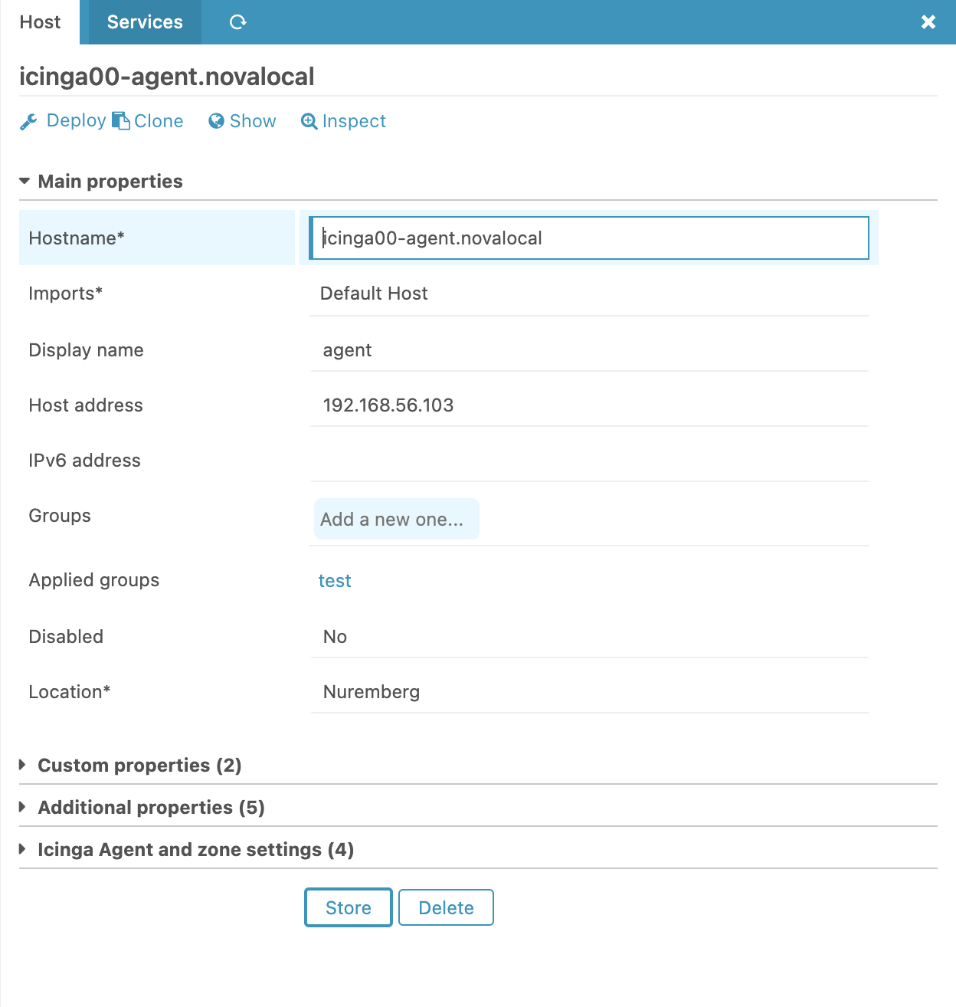Click the refresh icon in the tab bar
Screen dimensions: 956x1007
click(x=237, y=22)
